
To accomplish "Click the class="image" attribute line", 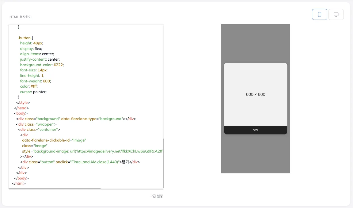I will 35,146.
